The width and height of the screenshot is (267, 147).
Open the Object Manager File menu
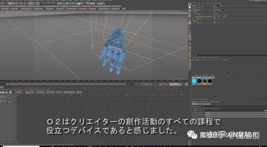(195, 3)
